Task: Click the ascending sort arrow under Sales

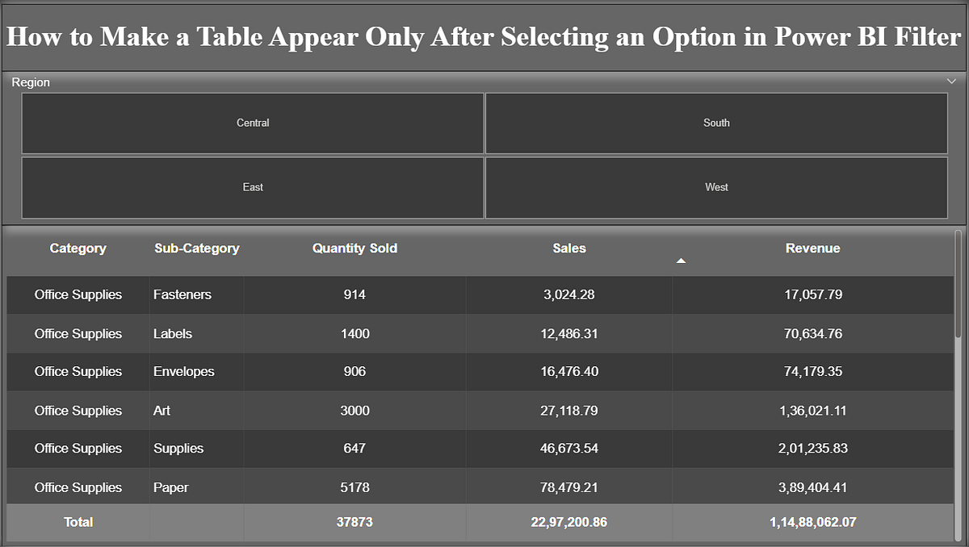Action: point(681,260)
